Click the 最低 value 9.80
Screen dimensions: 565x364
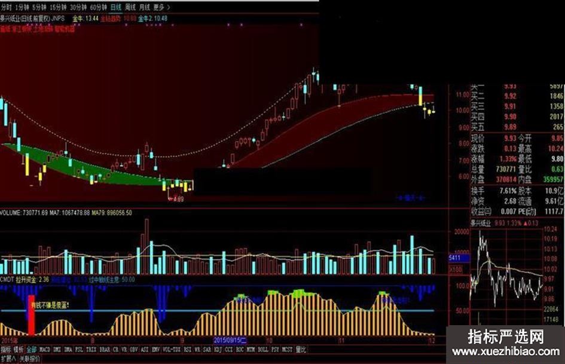click(557, 159)
